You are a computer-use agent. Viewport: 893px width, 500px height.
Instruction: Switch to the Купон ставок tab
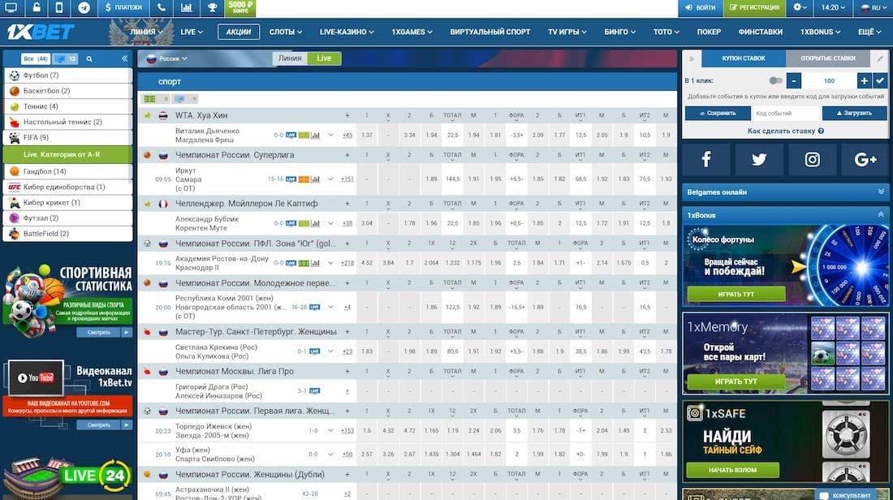click(x=743, y=58)
